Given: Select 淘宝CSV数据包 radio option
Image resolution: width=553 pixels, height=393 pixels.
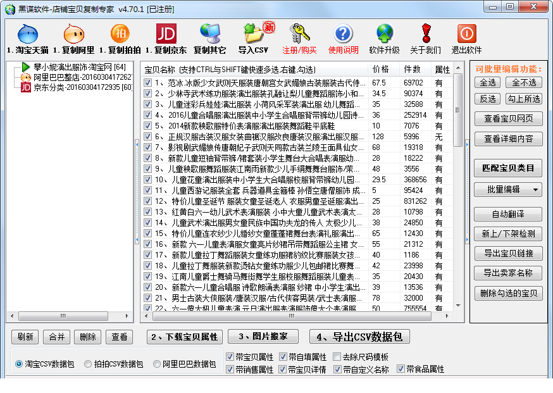Looking at the screenshot, I should pyautogui.click(x=19, y=364).
